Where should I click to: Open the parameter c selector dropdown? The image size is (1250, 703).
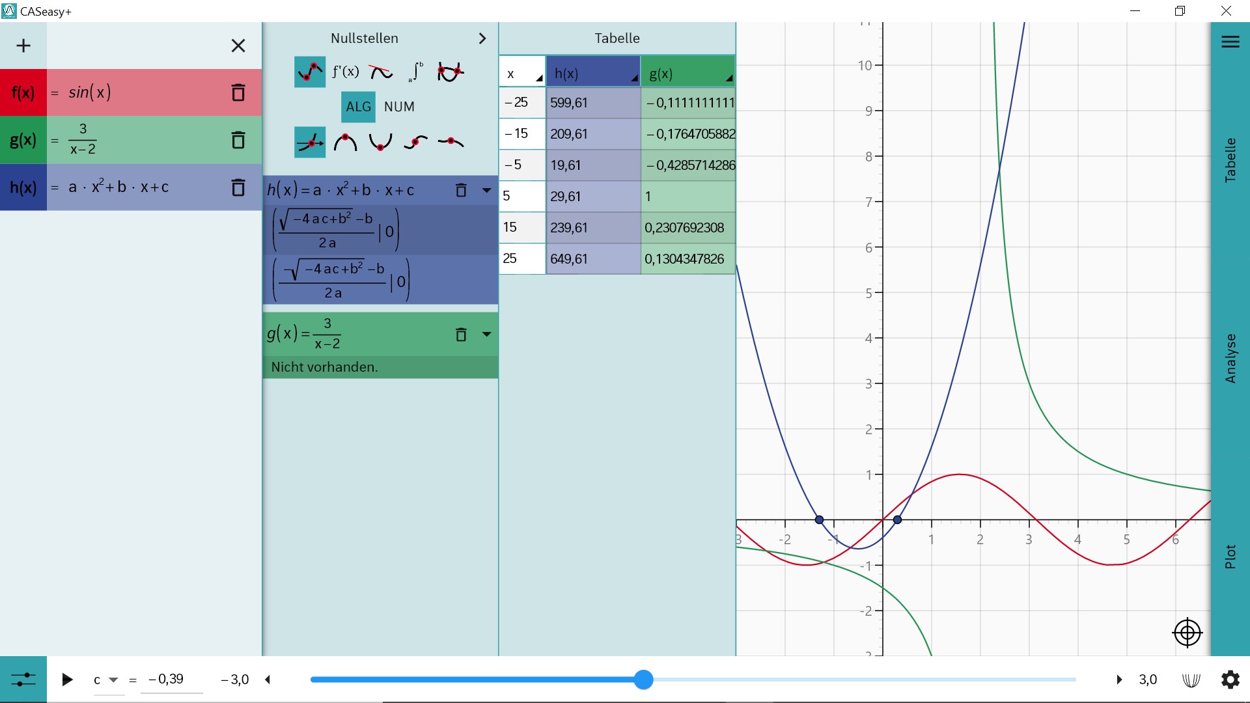click(113, 680)
